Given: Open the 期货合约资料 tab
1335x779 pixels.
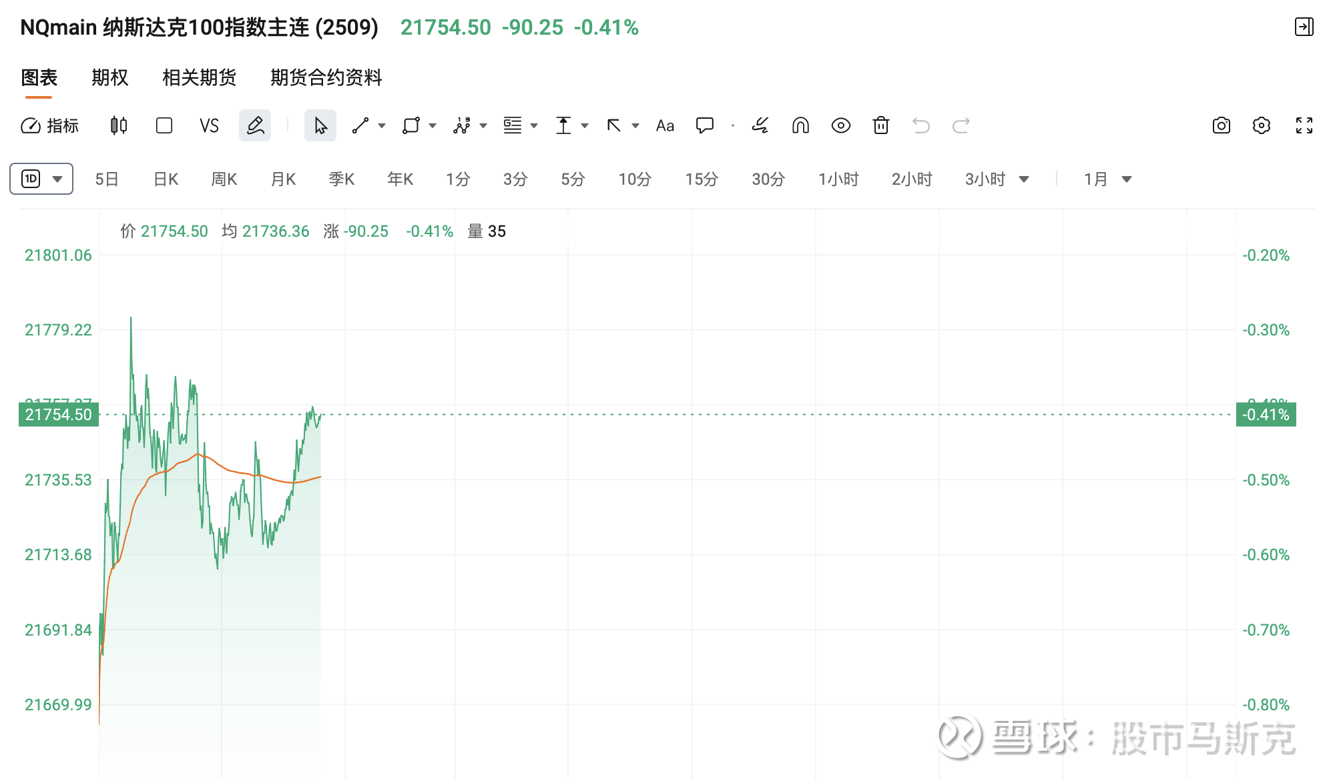Looking at the screenshot, I should tap(326, 77).
